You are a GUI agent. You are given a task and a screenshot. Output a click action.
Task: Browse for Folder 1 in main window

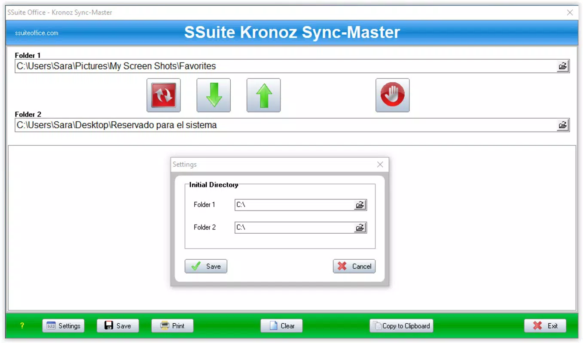tap(562, 66)
